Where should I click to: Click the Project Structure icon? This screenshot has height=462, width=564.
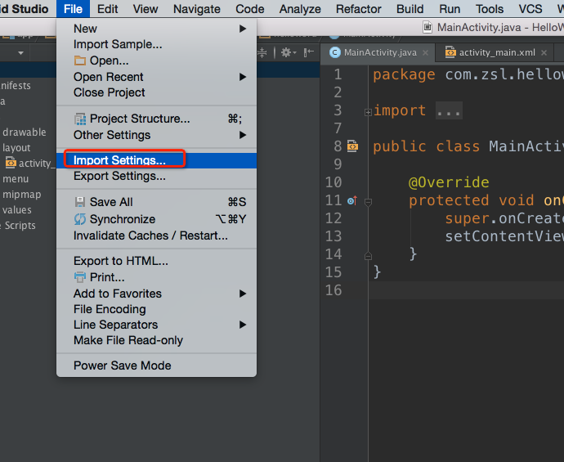tap(80, 119)
